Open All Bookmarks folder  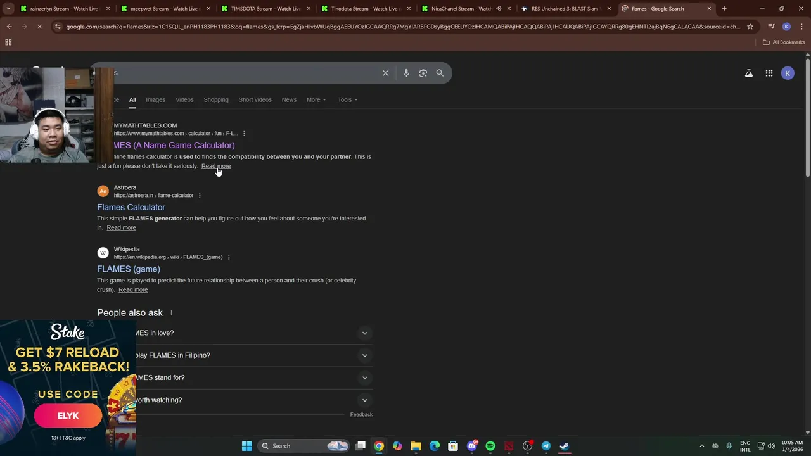click(x=784, y=42)
